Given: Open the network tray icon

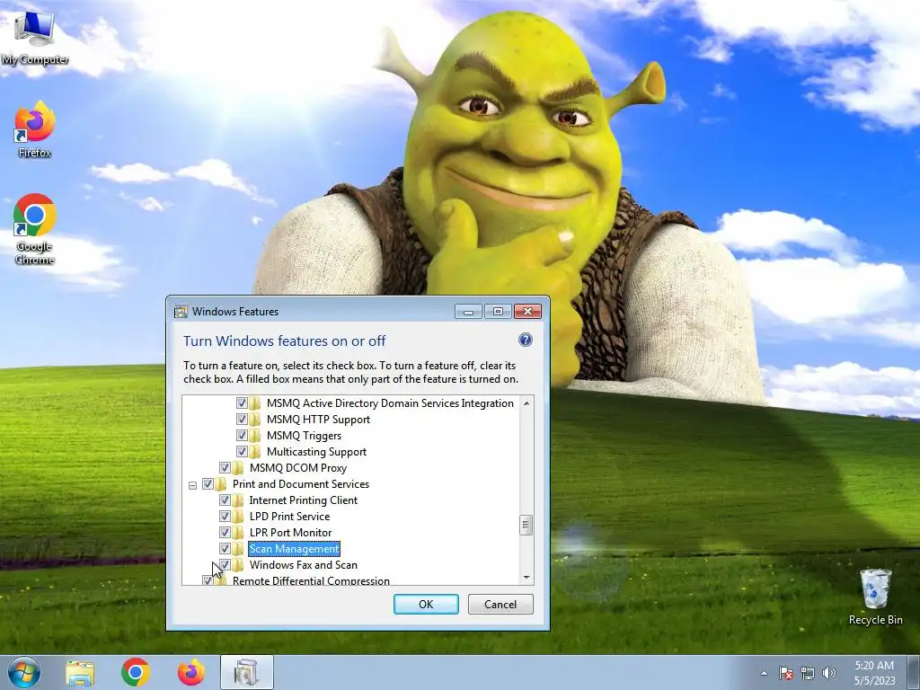Looking at the screenshot, I should 808,673.
